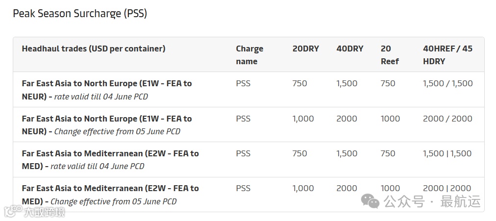Click the 20DRY column header
Screen dimensions: 496x221
pyautogui.click(x=305, y=49)
